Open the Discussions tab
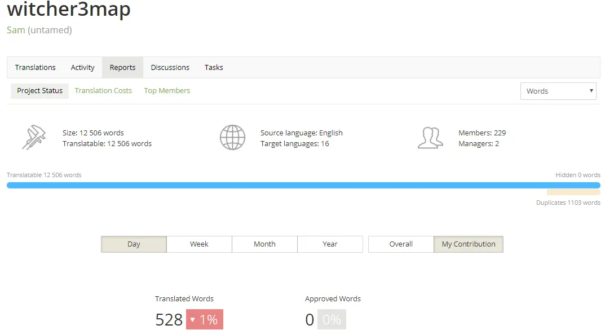The height and width of the screenshot is (334, 605). tap(170, 68)
